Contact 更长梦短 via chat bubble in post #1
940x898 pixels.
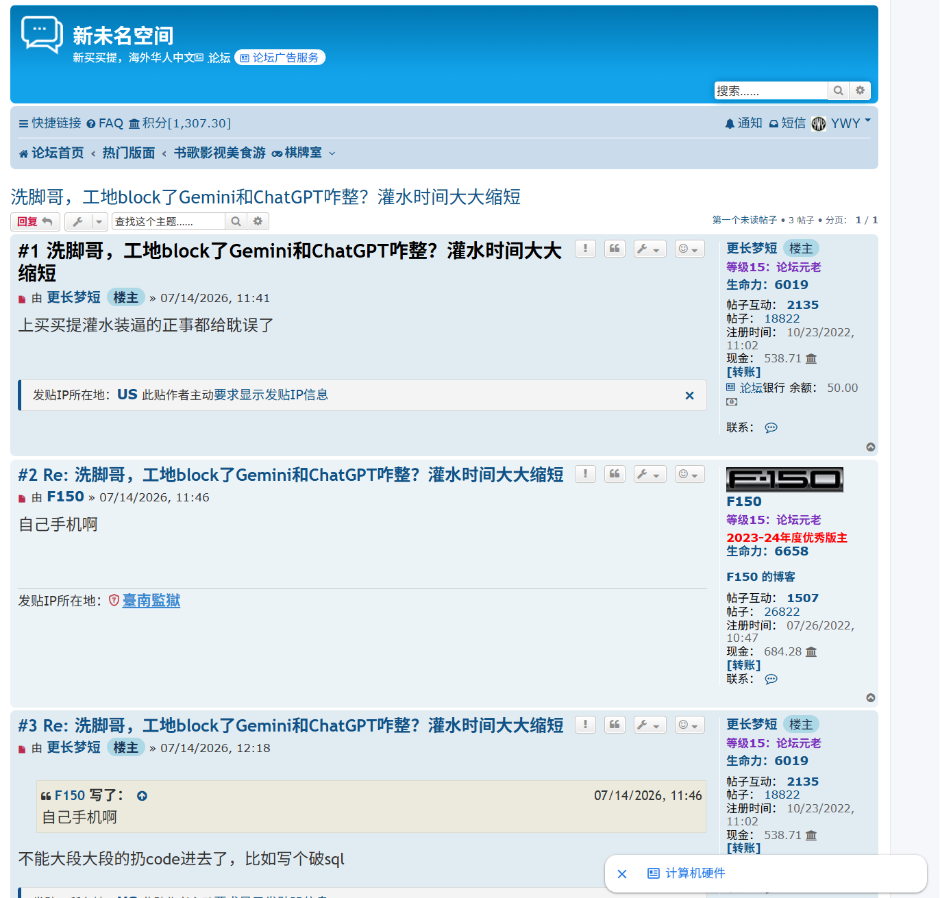[x=771, y=427]
